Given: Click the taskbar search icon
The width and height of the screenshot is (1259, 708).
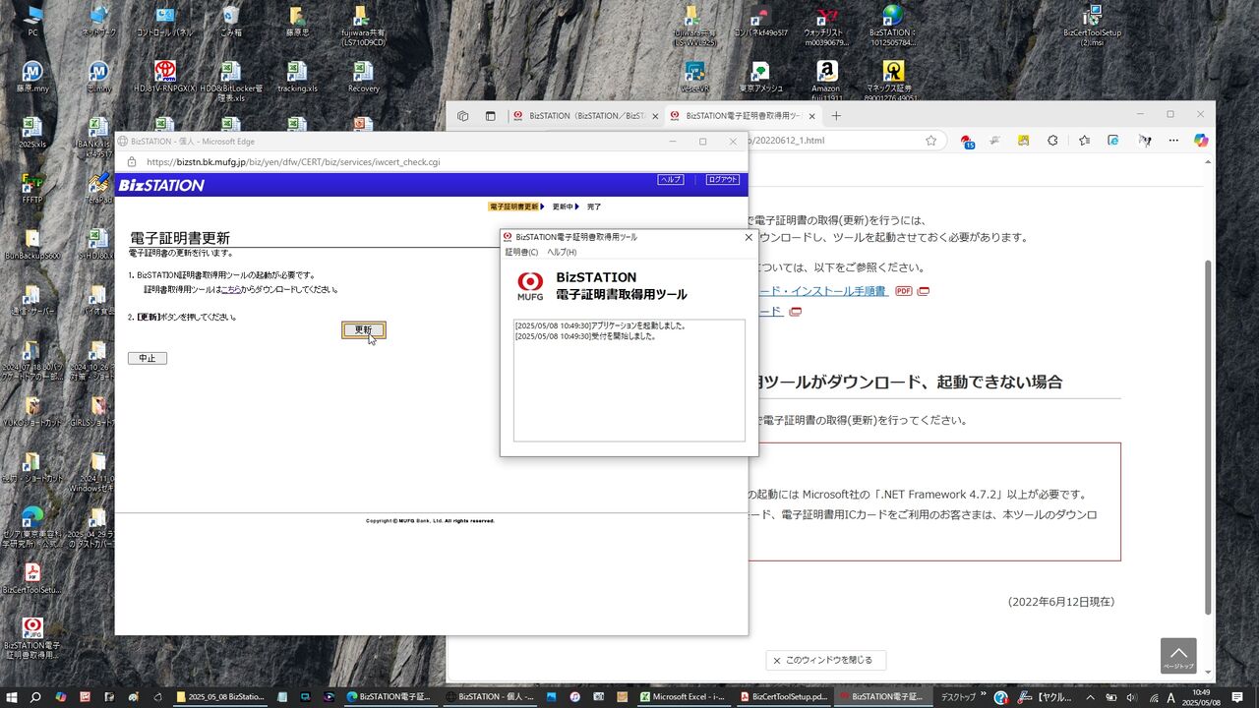Looking at the screenshot, I should [35, 697].
